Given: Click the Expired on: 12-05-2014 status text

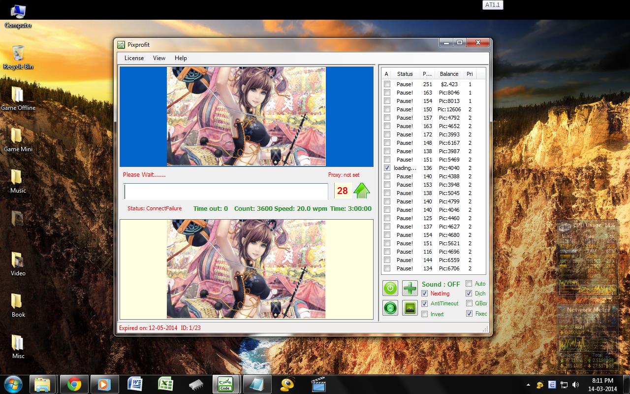Looking at the screenshot, I should pos(148,328).
